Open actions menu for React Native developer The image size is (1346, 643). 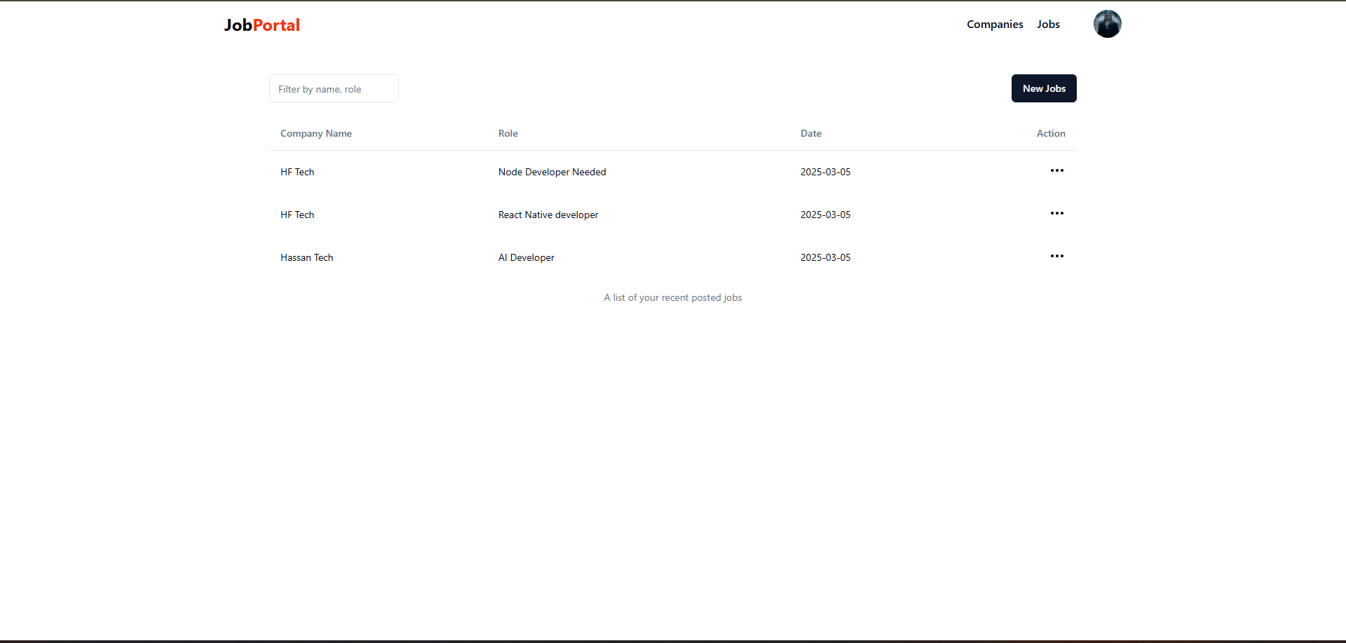(x=1056, y=213)
